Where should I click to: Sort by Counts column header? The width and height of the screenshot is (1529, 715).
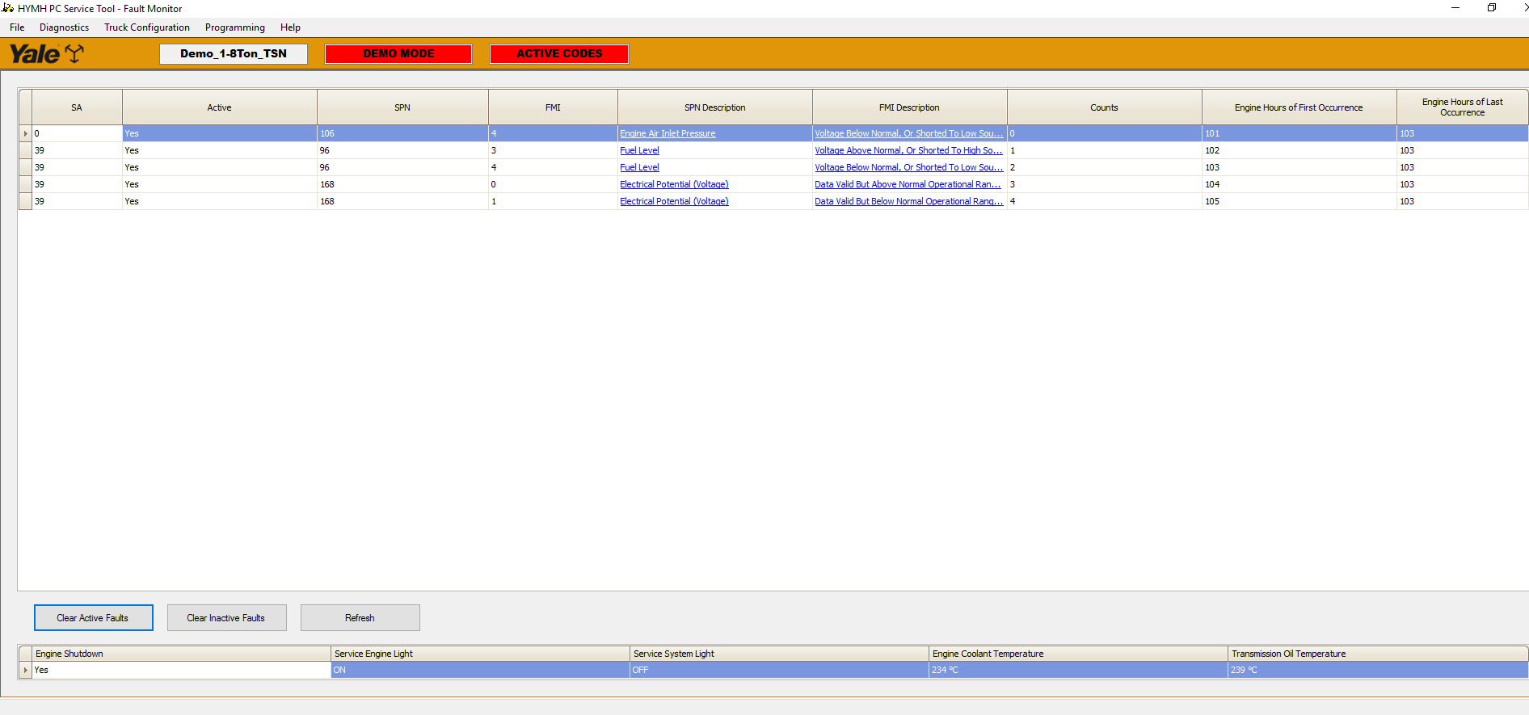point(1104,107)
